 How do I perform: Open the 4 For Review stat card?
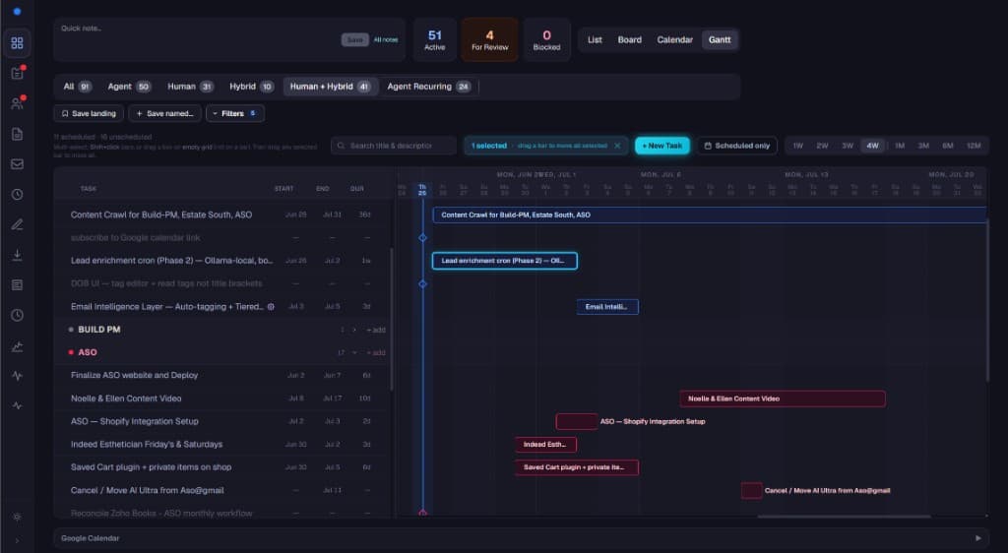click(x=490, y=39)
